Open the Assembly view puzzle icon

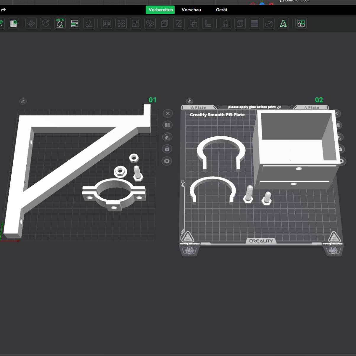[x=301, y=23]
